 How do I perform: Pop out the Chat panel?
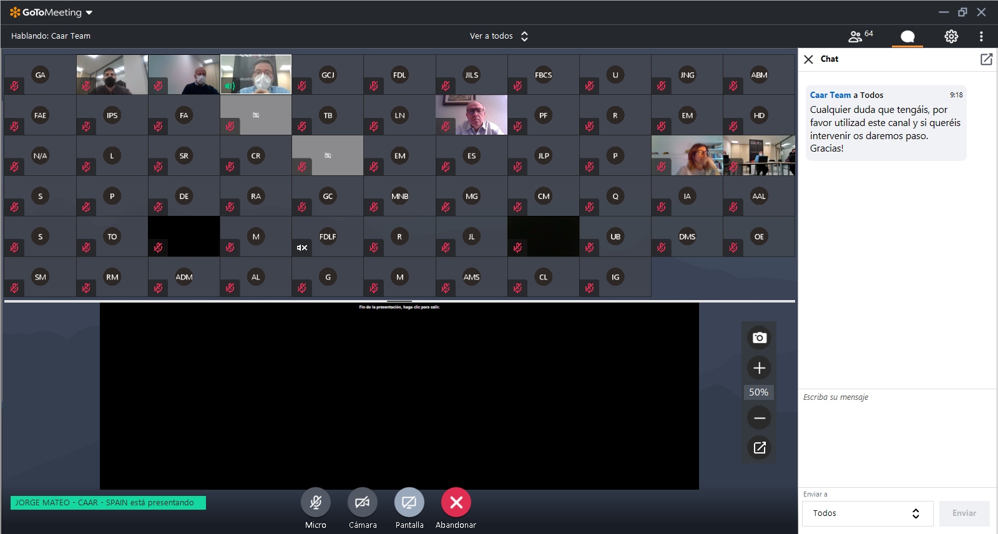[986, 59]
